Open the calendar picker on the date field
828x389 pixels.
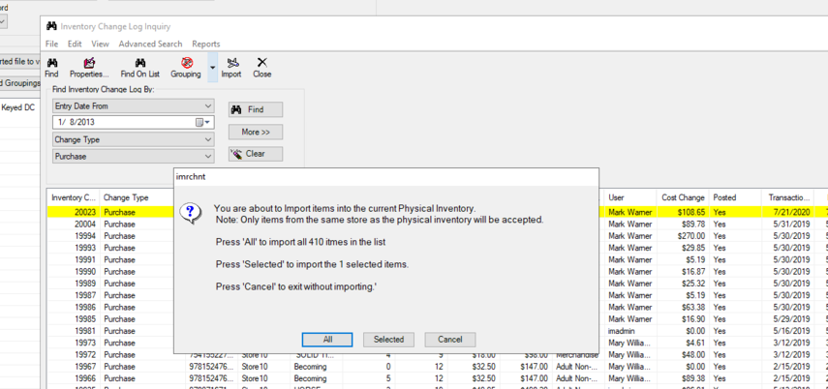pos(202,123)
